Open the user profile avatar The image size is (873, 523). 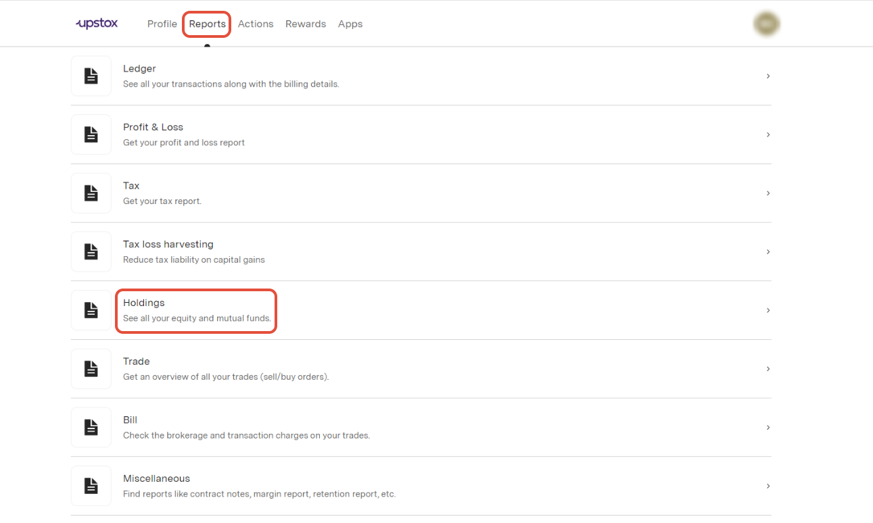(x=766, y=24)
